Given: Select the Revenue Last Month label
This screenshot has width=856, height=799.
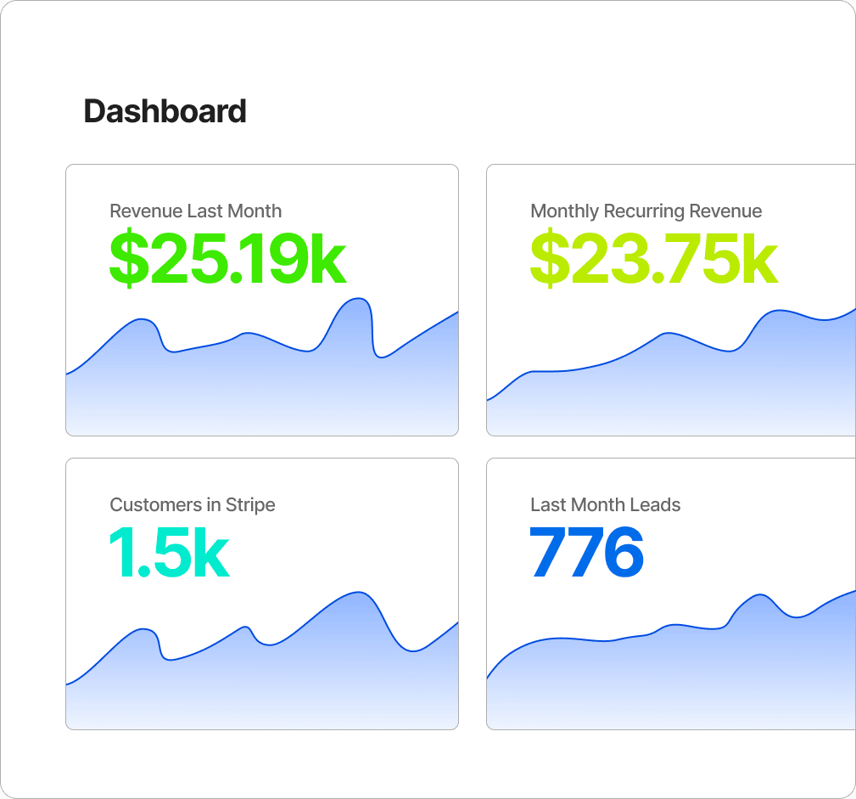Looking at the screenshot, I should [195, 211].
